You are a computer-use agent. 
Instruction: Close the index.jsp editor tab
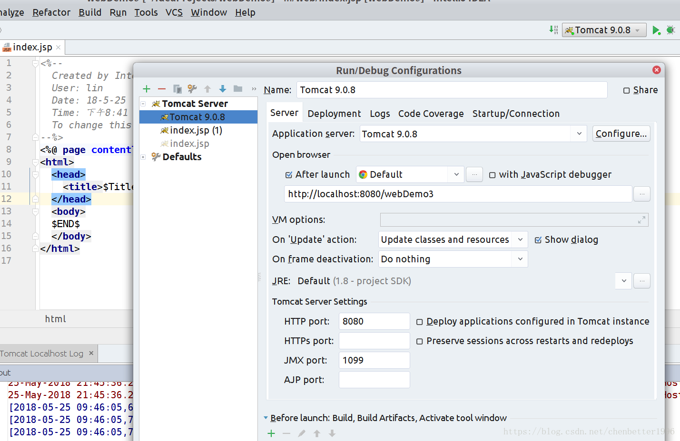[58, 47]
